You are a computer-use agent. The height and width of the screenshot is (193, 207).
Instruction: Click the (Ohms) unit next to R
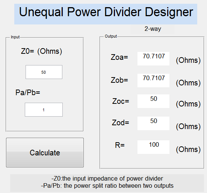188,149
